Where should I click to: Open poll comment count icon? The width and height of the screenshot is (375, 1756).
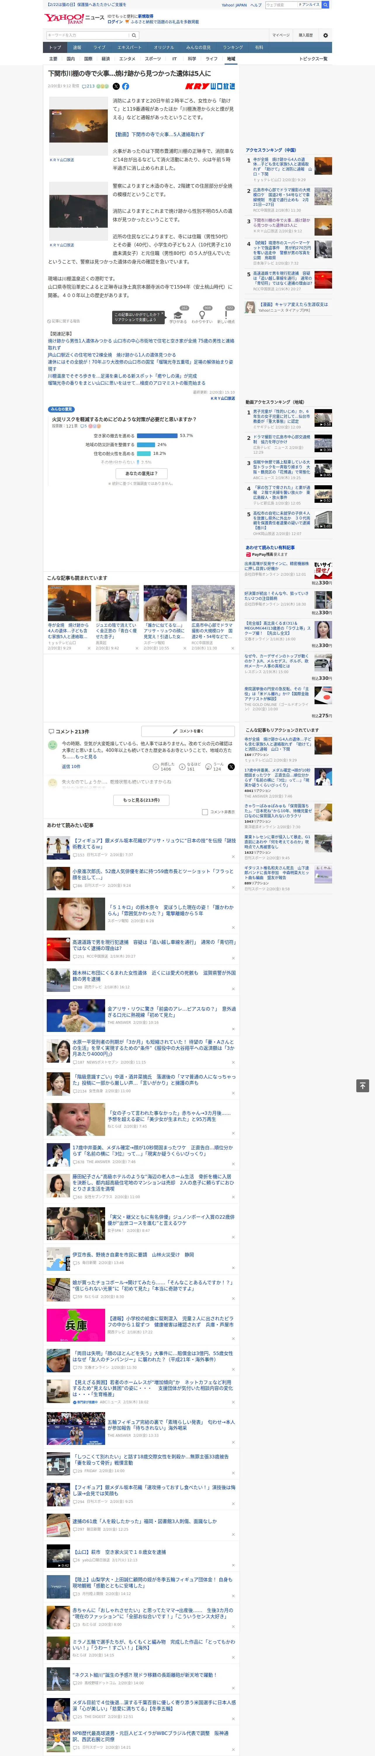pos(84,426)
